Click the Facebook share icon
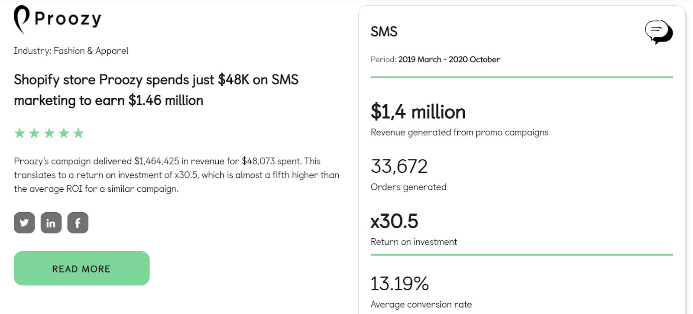The height and width of the screenshot is (314, 693). pos(78,223)
